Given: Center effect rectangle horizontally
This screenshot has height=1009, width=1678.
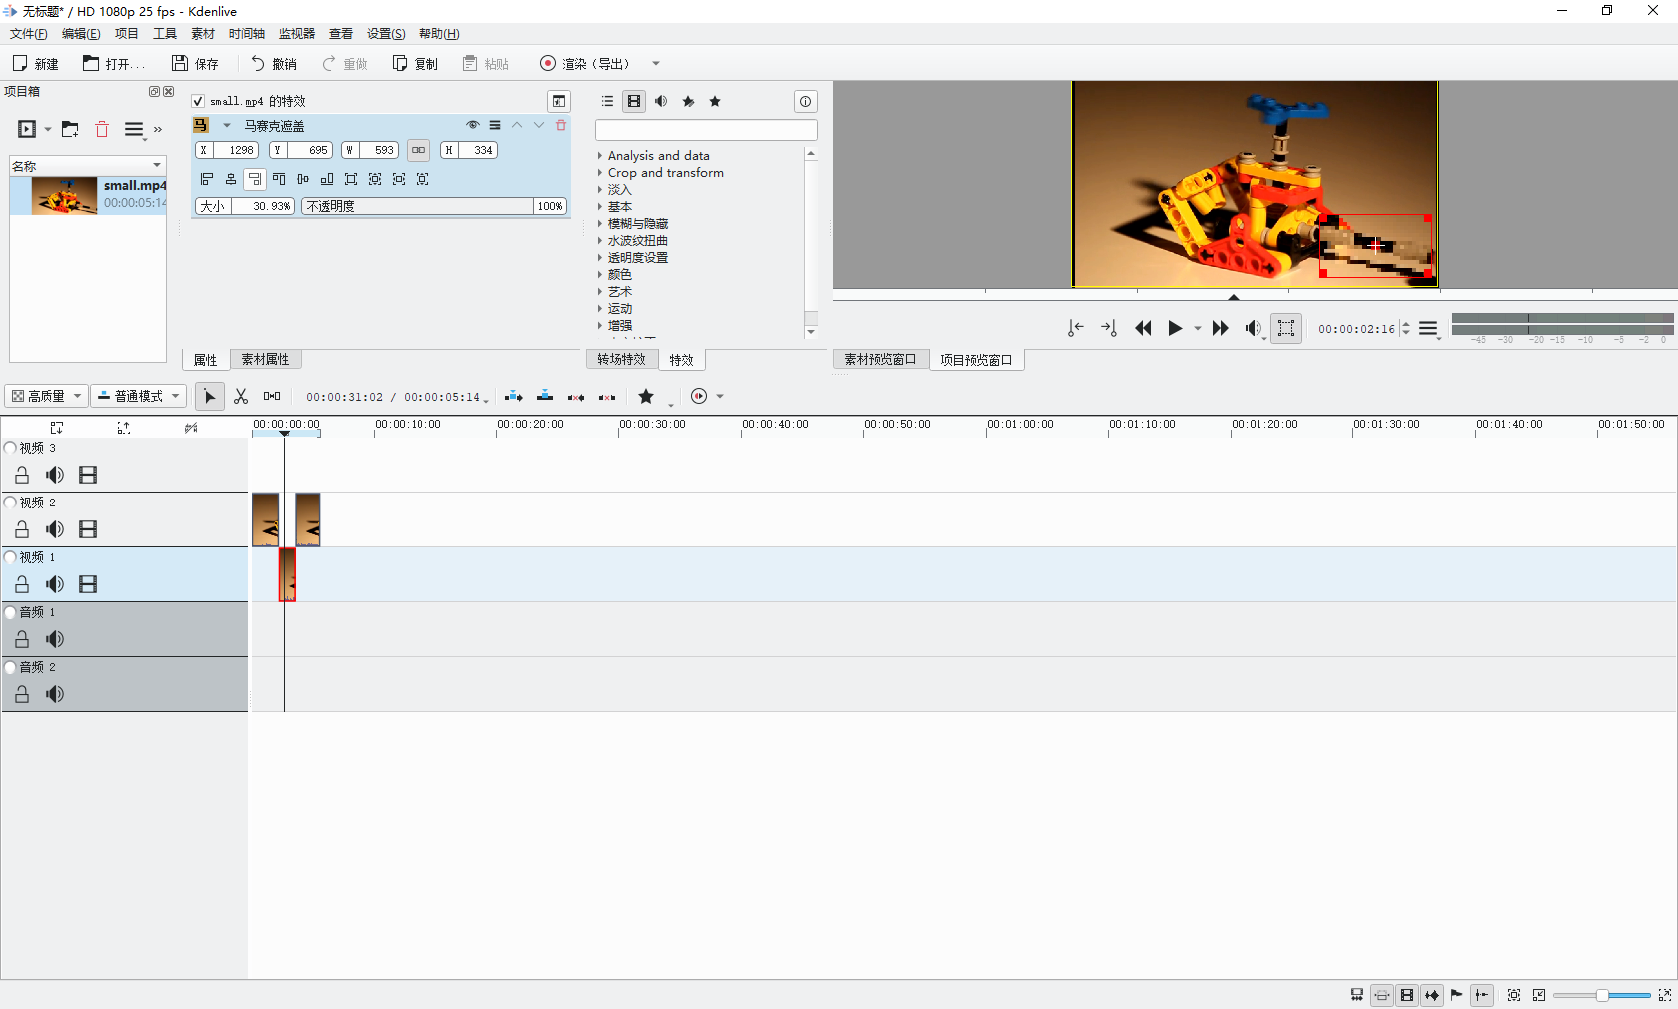Looking at the screenshot, I should [x=231, y=179].
